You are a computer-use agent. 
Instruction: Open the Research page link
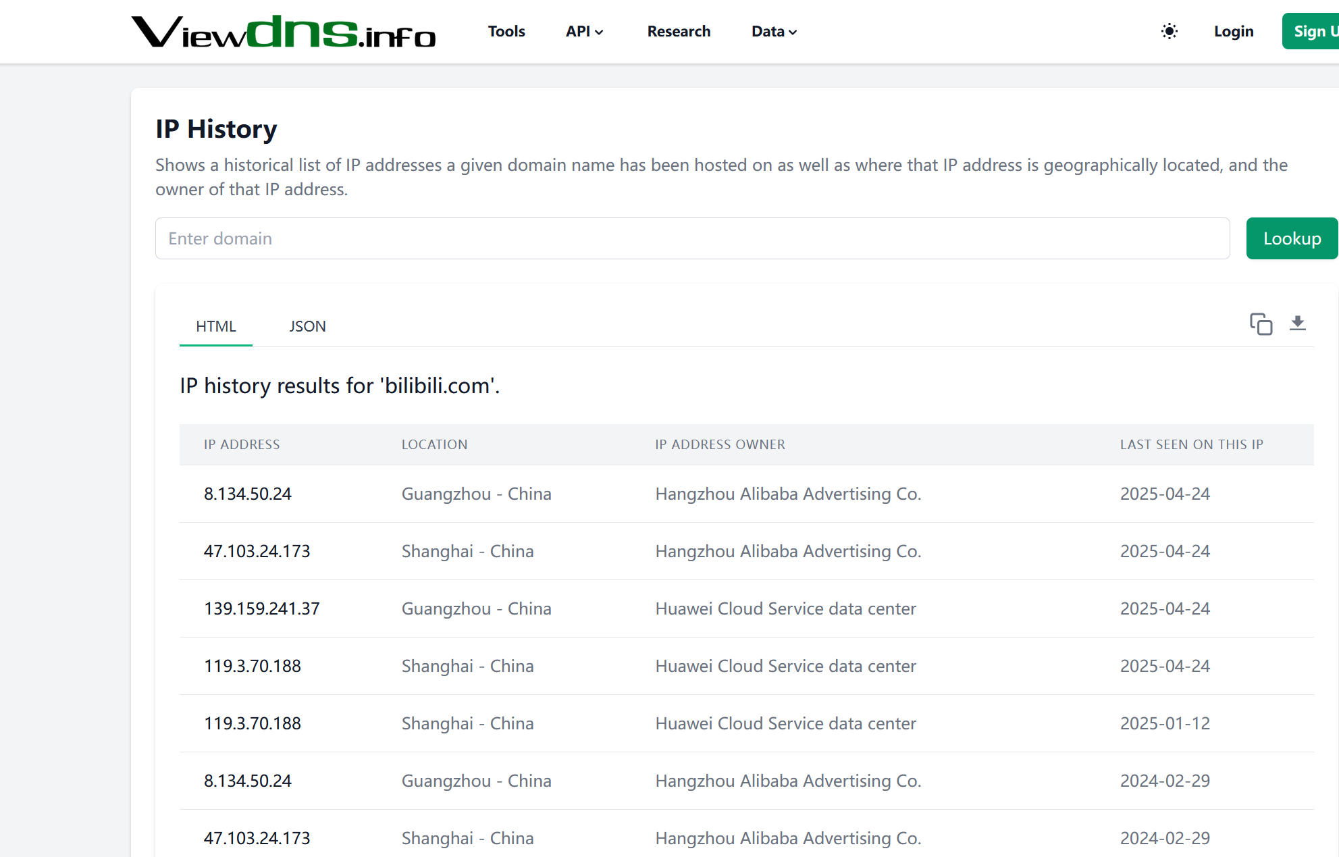[x=679, y=31]
